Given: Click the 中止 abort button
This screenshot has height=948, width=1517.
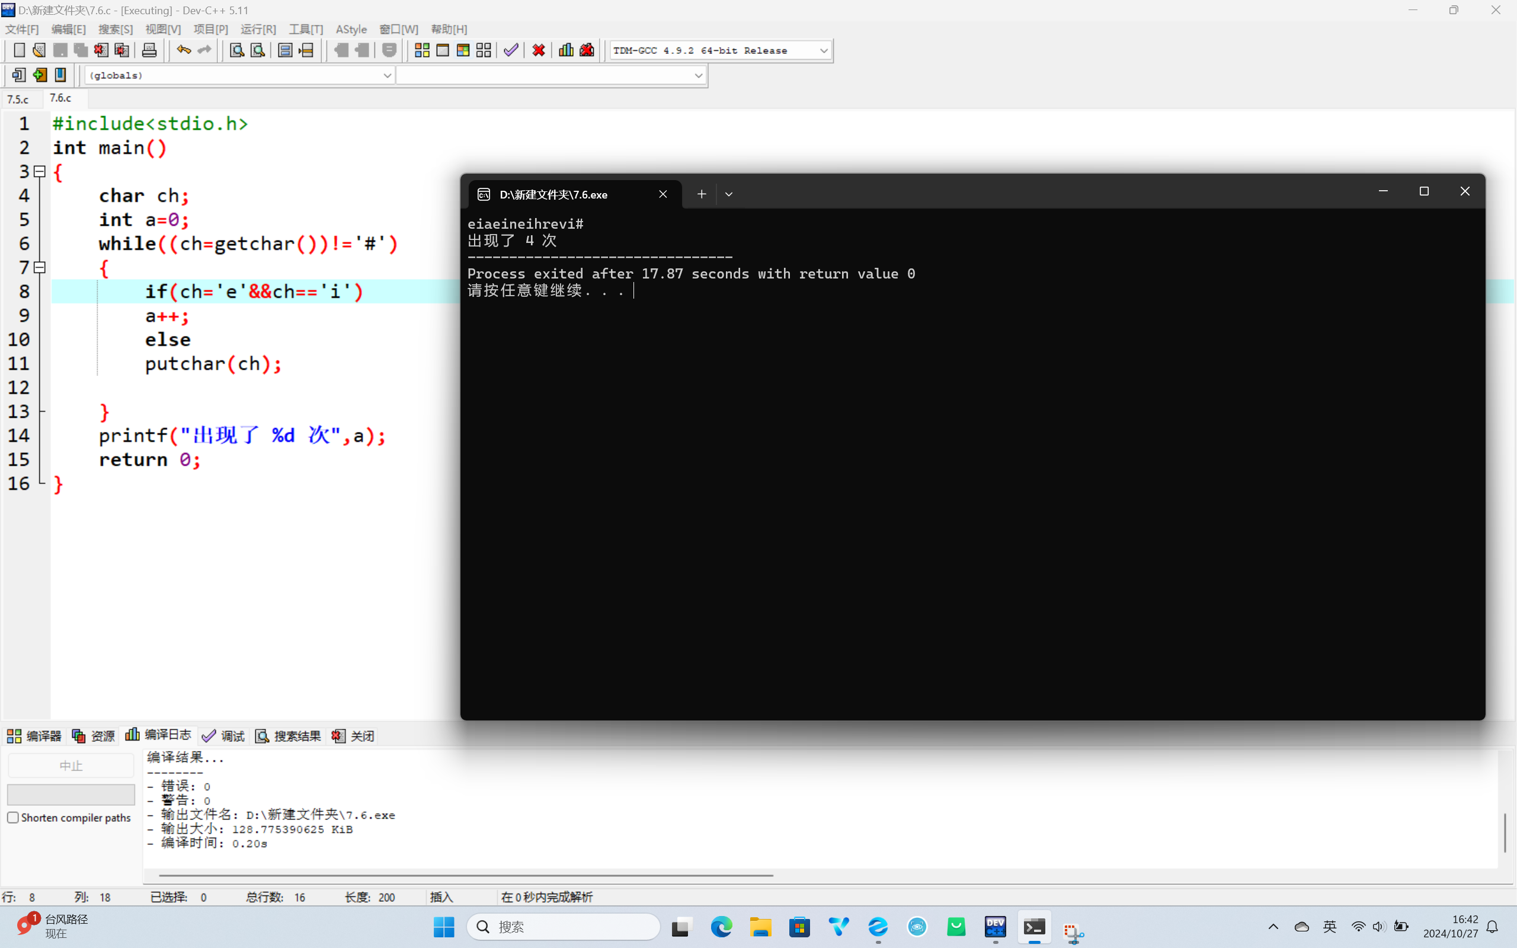Looking at the screenshot, I should (71, 766).
